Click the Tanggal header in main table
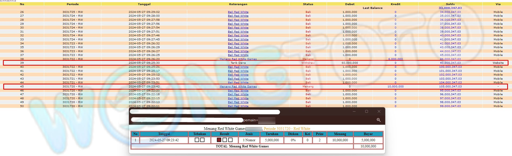Image resolution: width=512 pixels, height=156 pixels. (144, 4)
